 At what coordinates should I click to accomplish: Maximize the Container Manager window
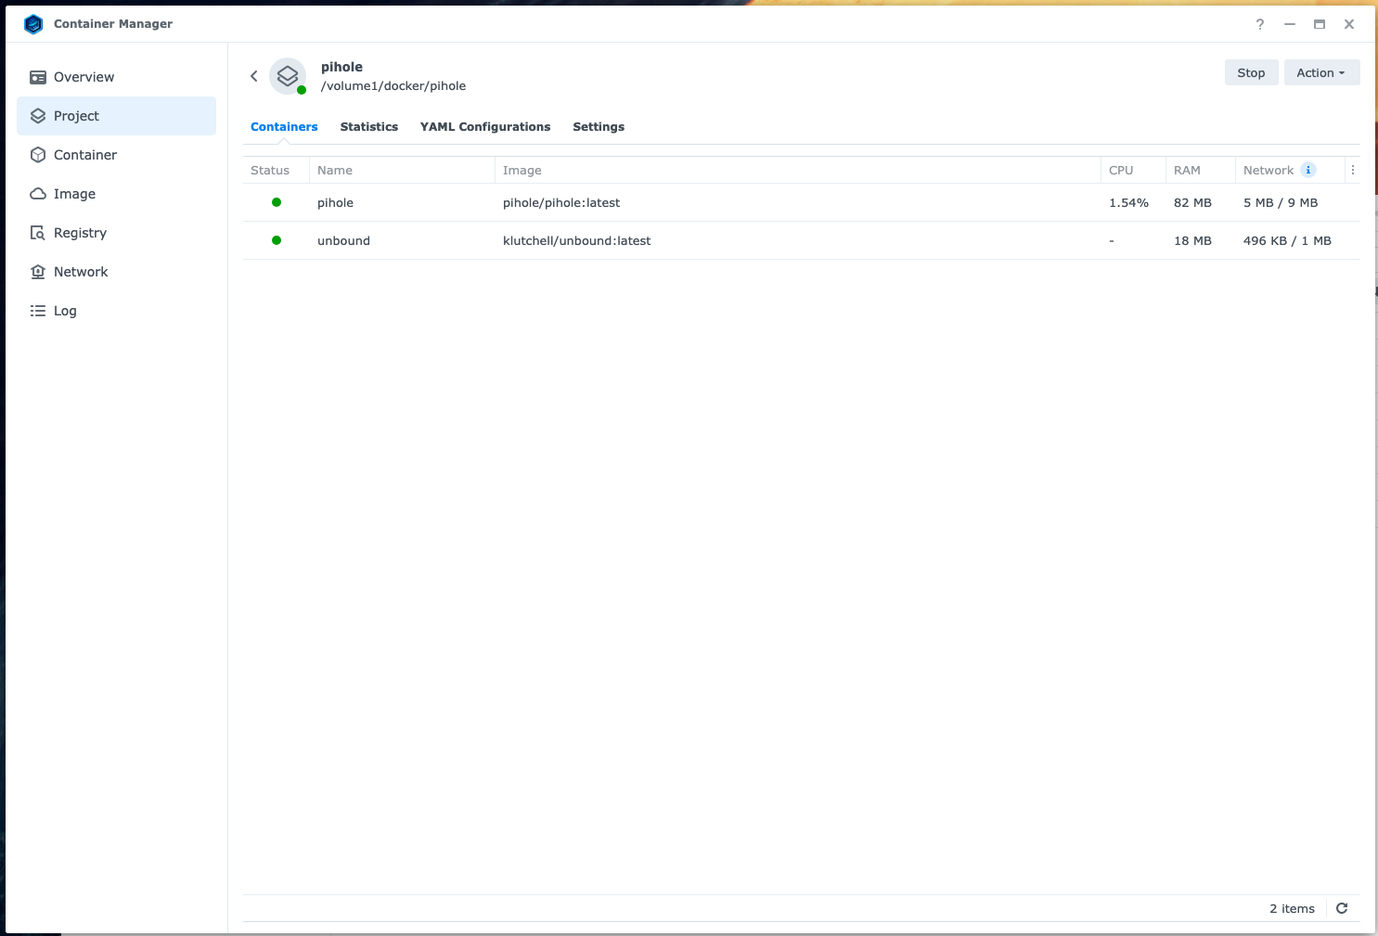1320,24
